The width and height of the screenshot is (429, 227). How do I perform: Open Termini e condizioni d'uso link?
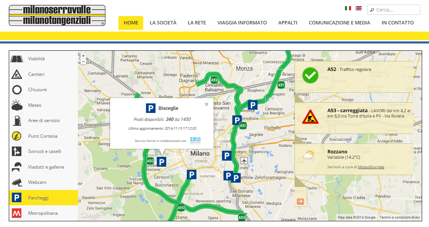[400, 217]
